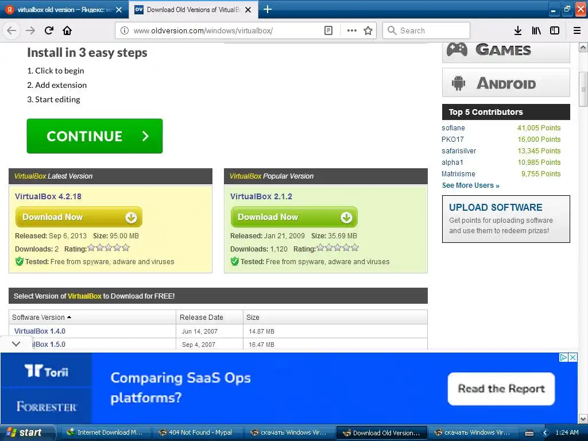Close the Download Old Versions tab
Viewport: 588px width, 441px height.
pos(248,10)
